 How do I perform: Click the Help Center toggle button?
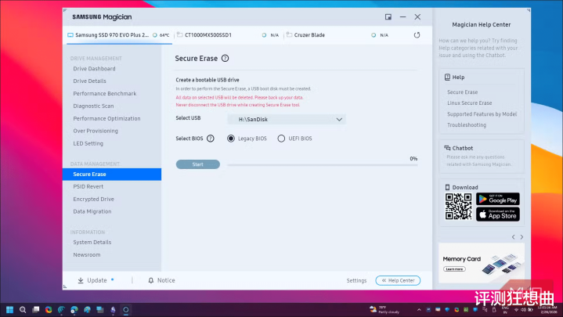tap(398, 280)
